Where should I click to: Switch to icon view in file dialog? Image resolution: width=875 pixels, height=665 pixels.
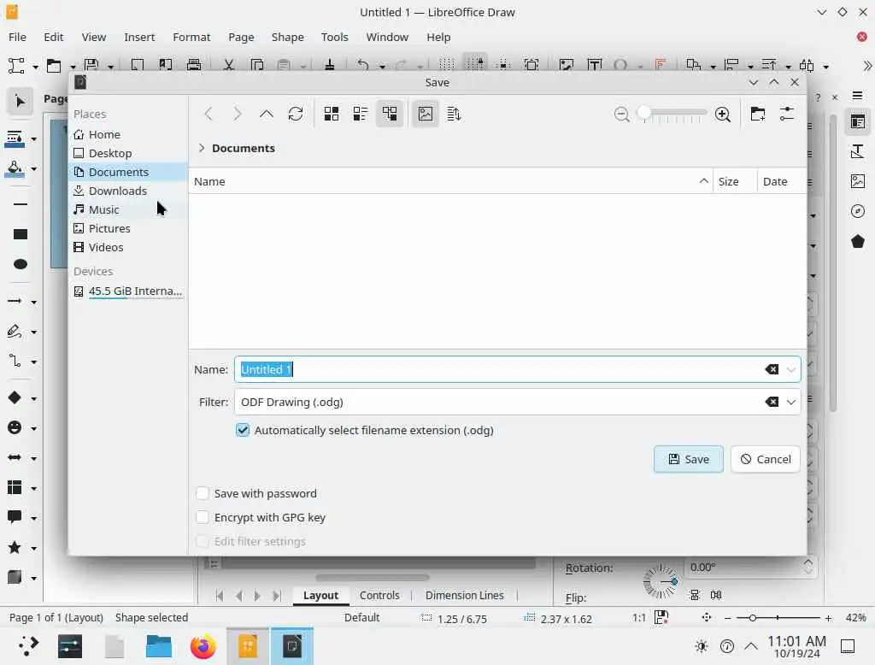tap(332, 115)
